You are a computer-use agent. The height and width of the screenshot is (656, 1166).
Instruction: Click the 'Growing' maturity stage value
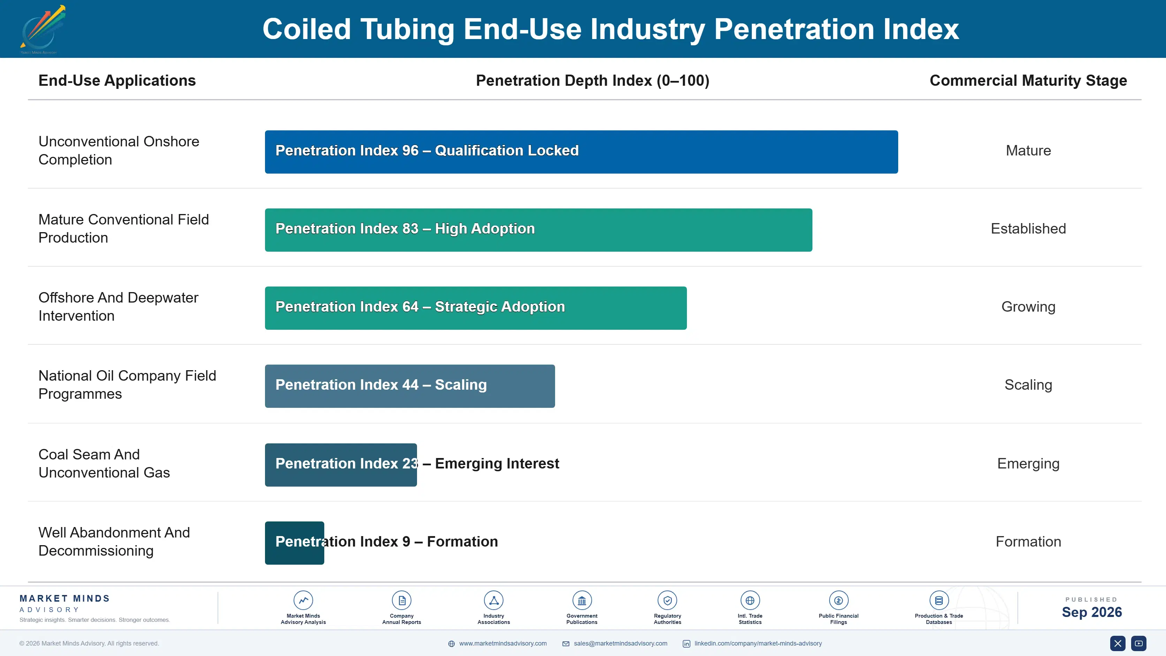tap(1028, 307)
